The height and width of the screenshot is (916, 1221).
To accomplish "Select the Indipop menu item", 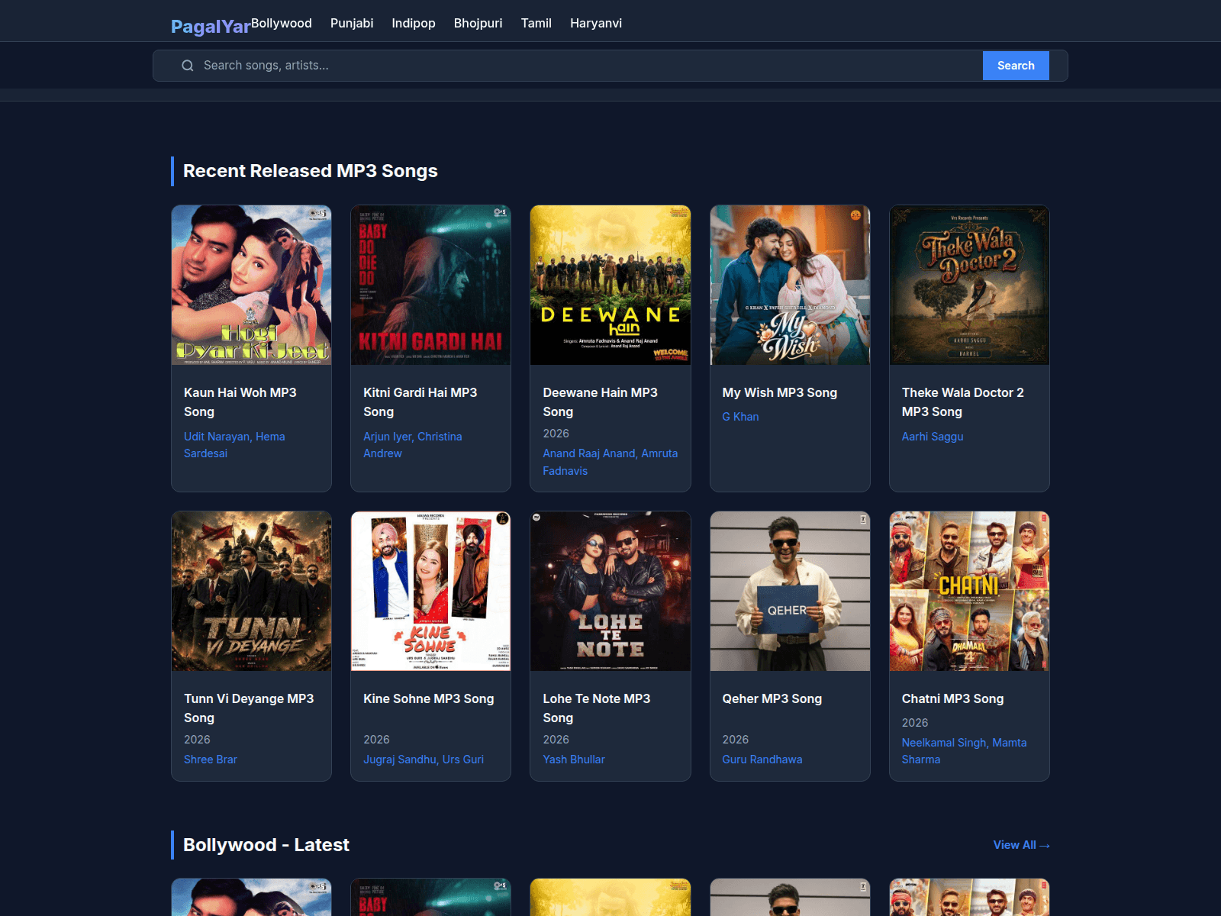I will pyautogui.click(x=414, y=23).
